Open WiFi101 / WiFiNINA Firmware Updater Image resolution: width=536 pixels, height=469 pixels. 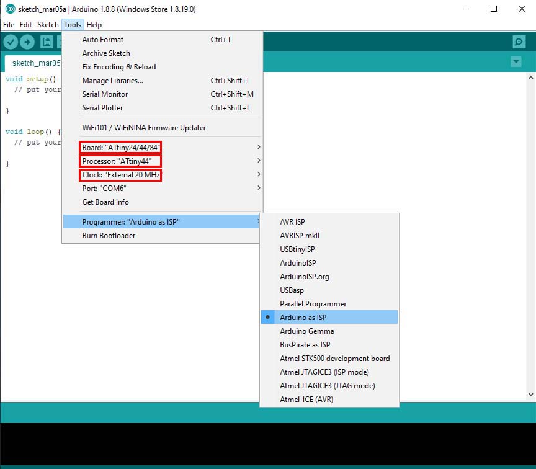(x=163, y=128)
